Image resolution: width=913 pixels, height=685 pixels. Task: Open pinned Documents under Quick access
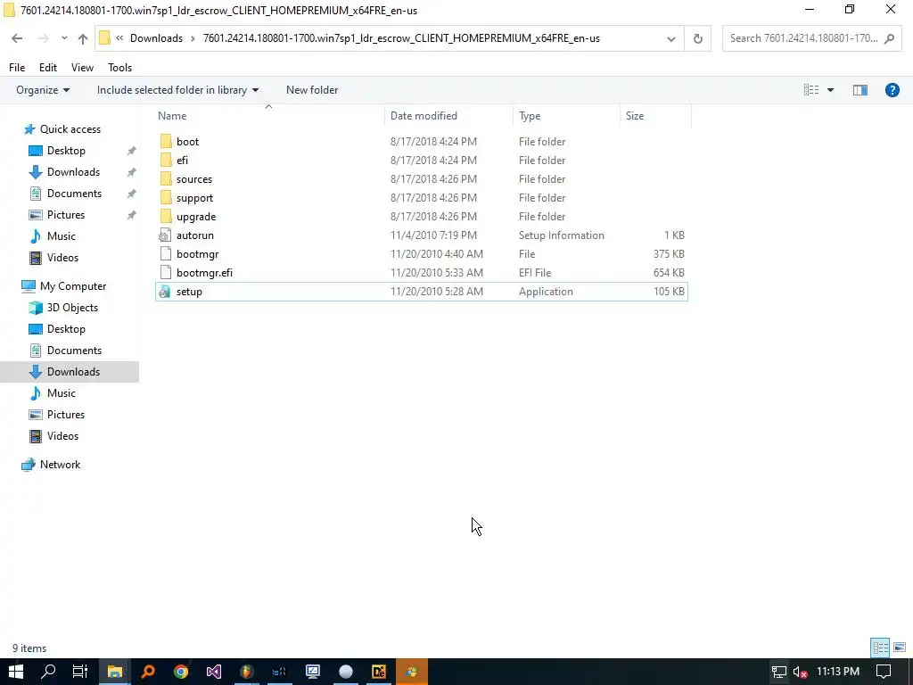pos(74,194)
